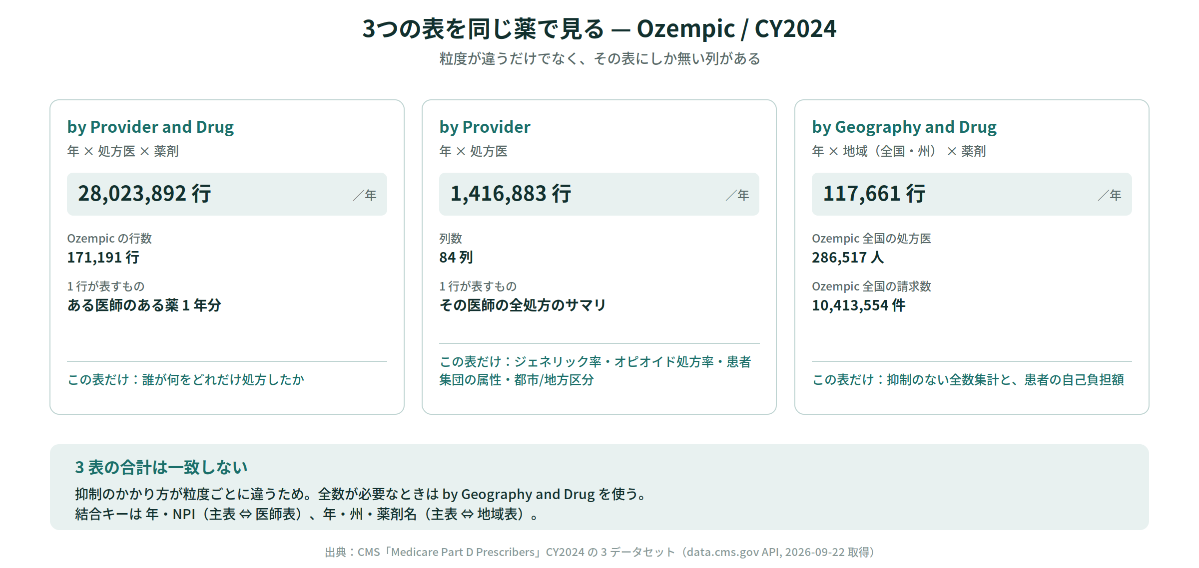The height and width of the screenshot is (568, 1199).
Task: Click the '列数' label
Action: pyautogui.click(x=451, y=239)
